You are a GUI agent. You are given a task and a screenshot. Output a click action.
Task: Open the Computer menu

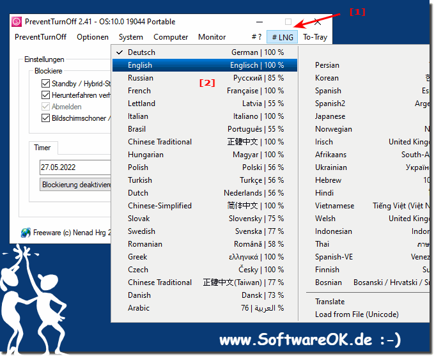(x=171, y=37)
